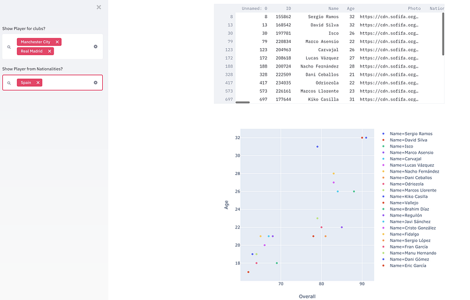Screen dimensions: 470x300
Task: Toggle legend entry Name=Dani Gómez
Action: [x=409, y=259]
